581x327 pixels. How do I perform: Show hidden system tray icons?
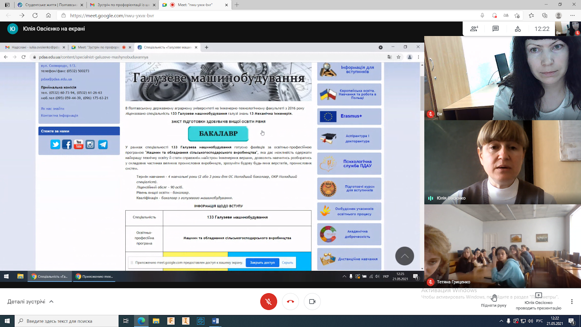click(501, 321)
